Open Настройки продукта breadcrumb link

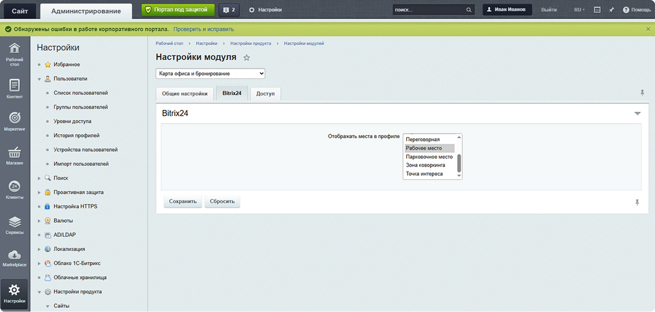tap(251, 43)
